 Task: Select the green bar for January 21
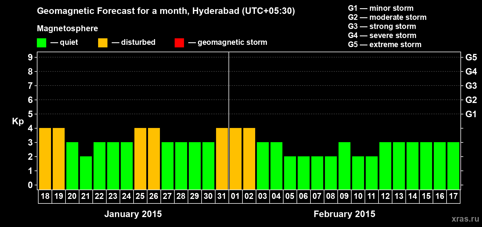coord(86,173)
